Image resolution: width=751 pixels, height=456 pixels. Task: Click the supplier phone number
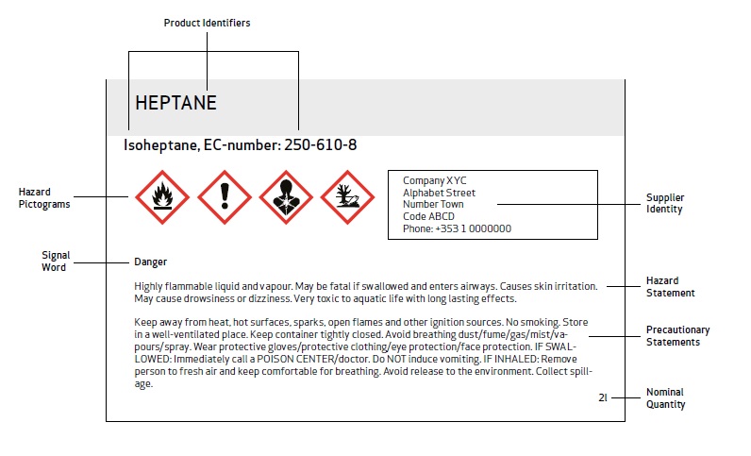click(457, 228)
